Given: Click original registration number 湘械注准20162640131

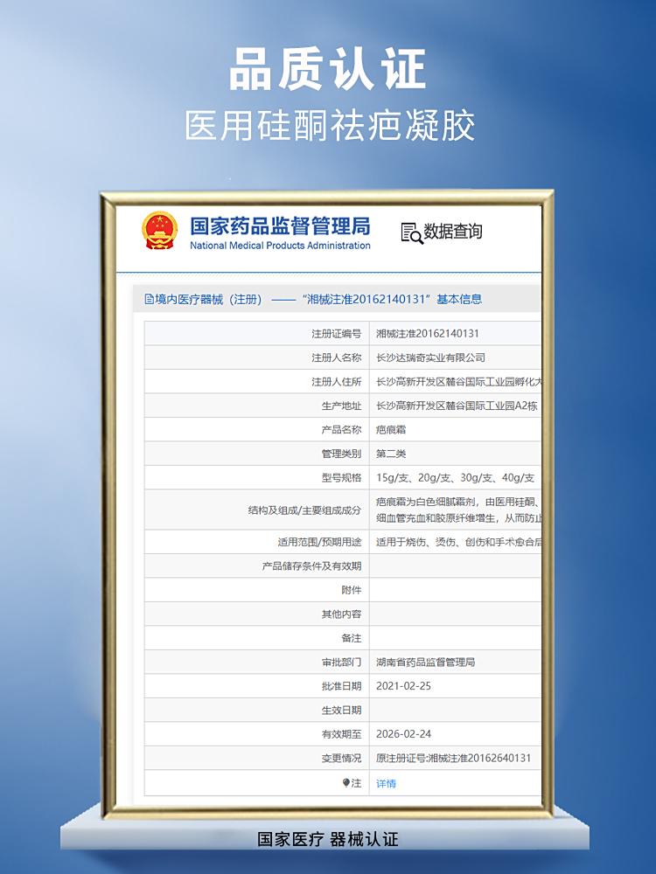Looking at the screenshot, I should pyautogui.click(x=479, y=758).
